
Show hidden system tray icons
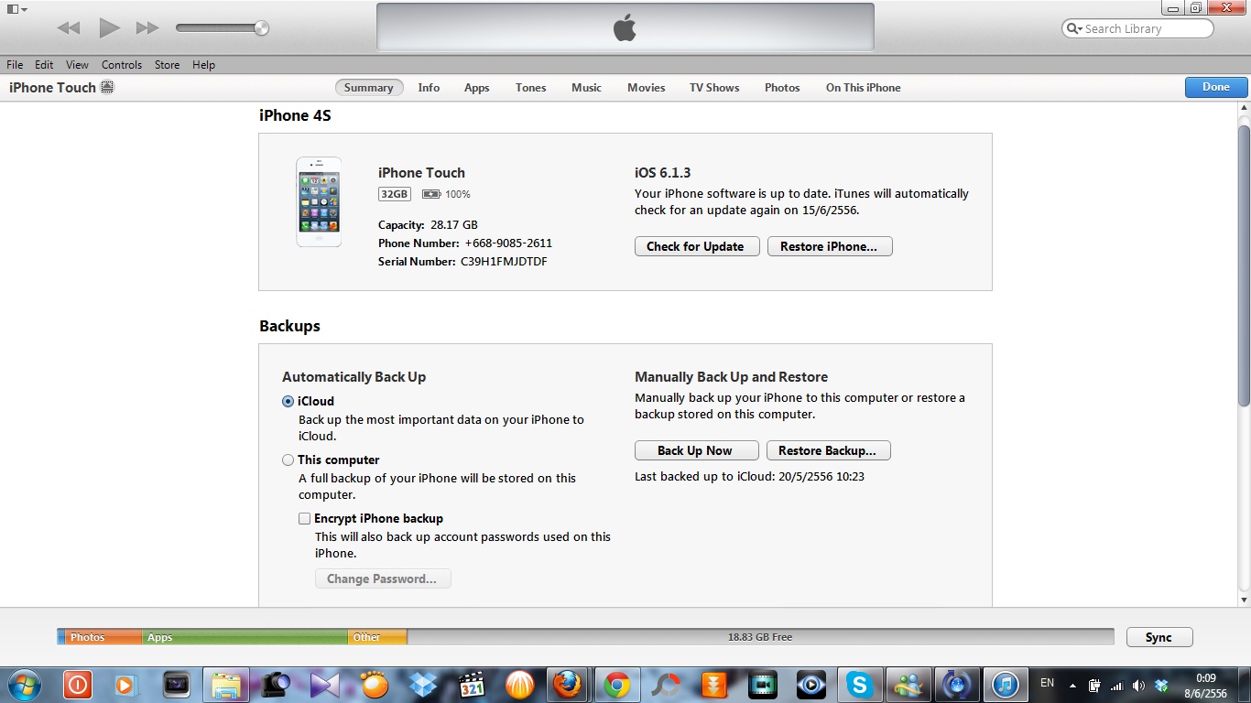[1072, 686]
